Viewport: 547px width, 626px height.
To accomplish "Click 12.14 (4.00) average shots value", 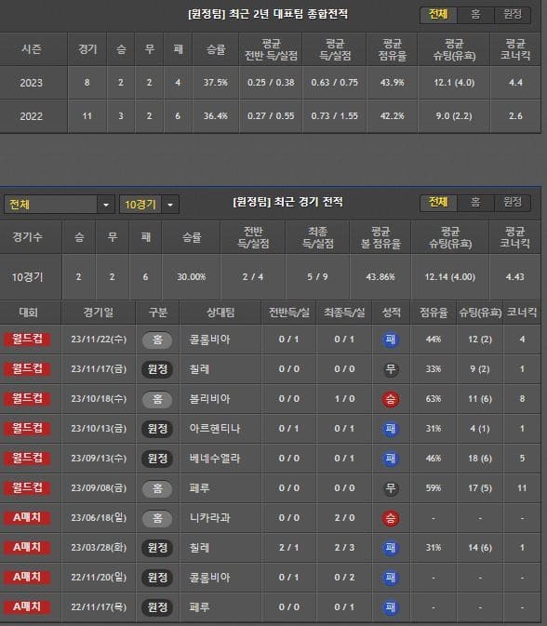I will coord(450,276).
